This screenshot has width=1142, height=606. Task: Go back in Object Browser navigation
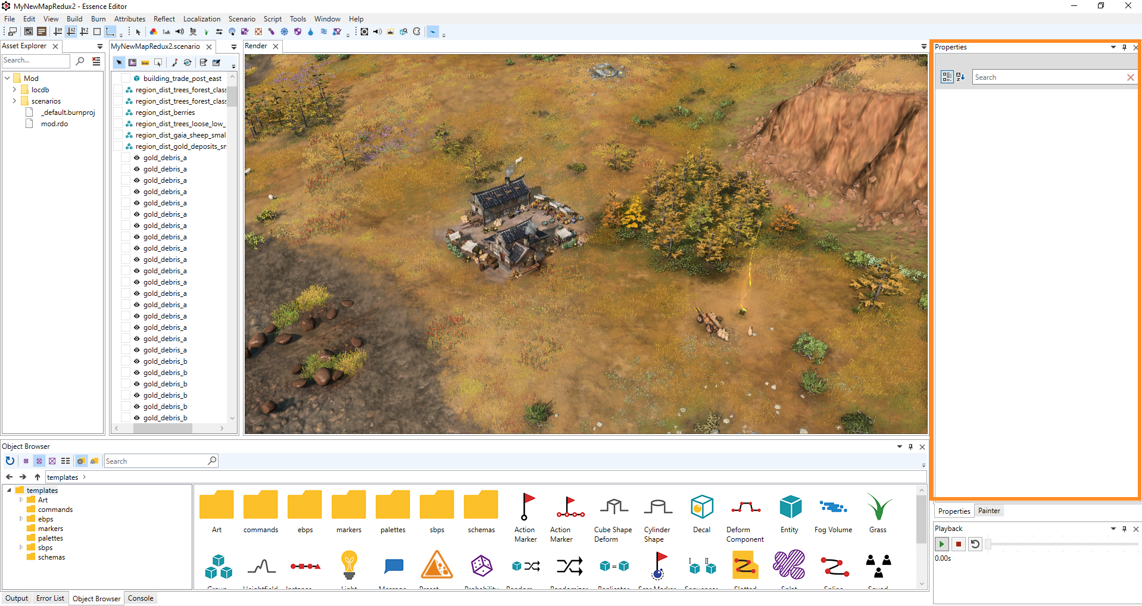(10, 477)
